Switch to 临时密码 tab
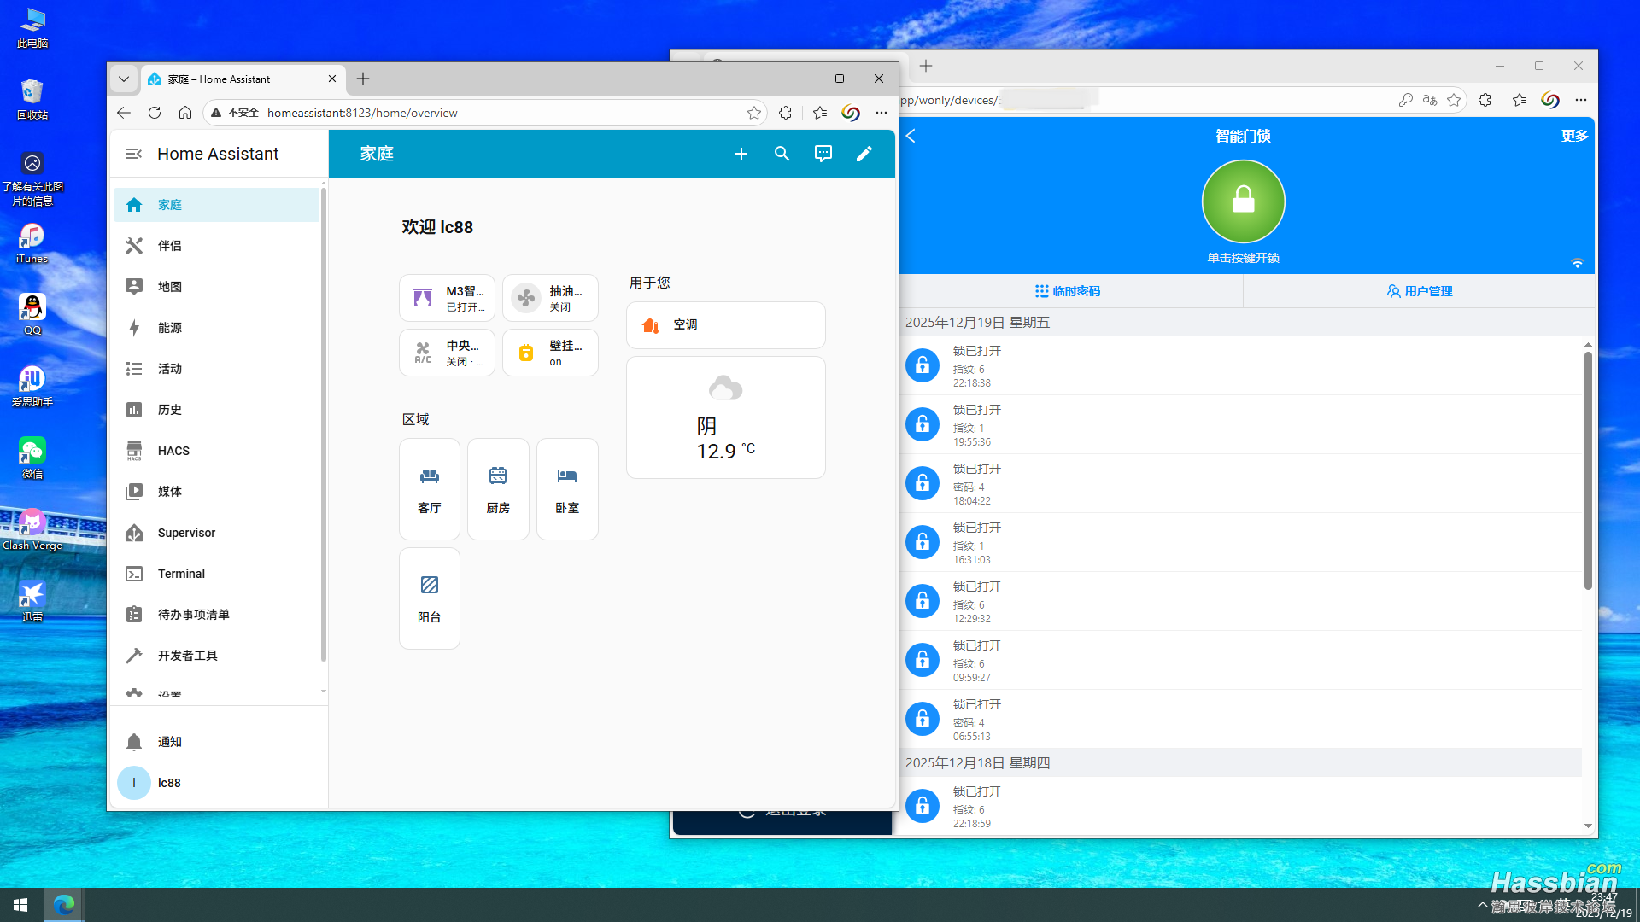 pyautogui.click(x=1068, y=291)
